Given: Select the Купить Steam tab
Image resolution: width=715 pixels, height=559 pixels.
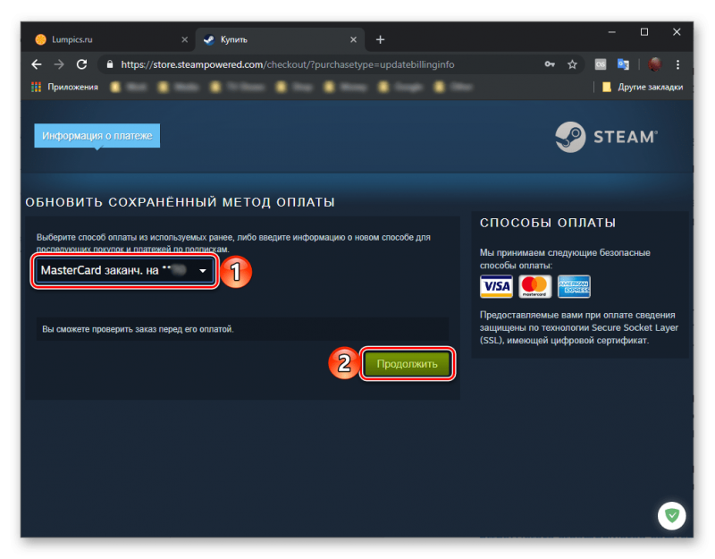Looking at the screenshot, I should pos(280,39).
